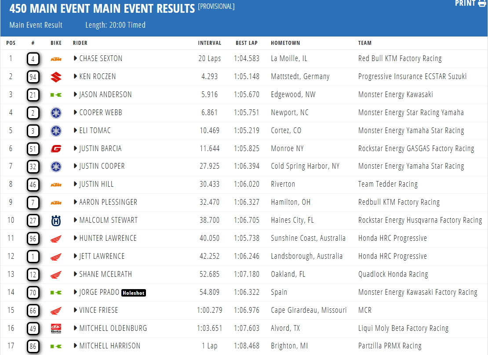Click the number 4 plate badge
Viewport: 488px width, 355px height.
click(33, 59)
